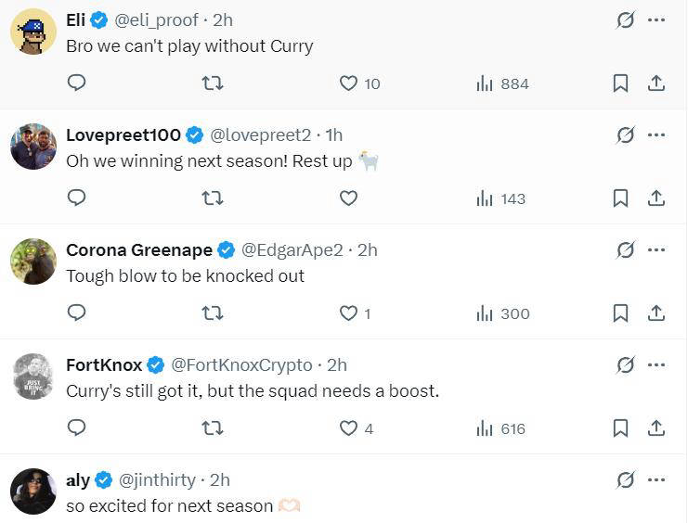Viewport: 688px width, 523px height.
Task: Open the @jinthirty handle link
Action: click(x=158, y=479)
